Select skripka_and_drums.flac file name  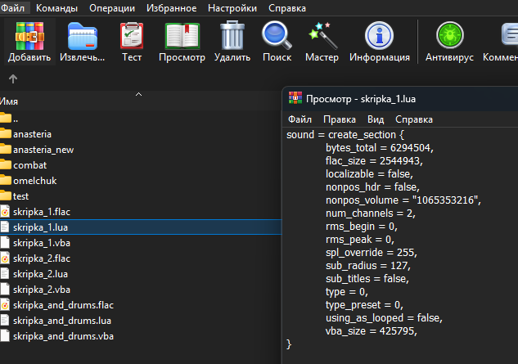point(64,304)
